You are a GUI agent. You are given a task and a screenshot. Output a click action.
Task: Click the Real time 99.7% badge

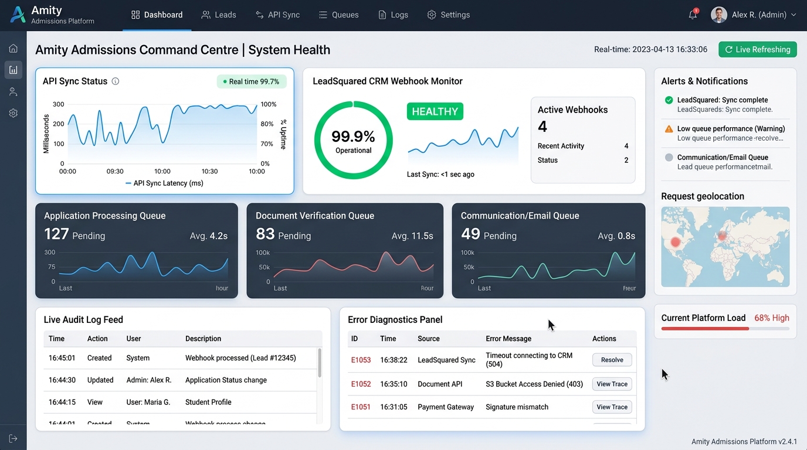coord(252,81)
